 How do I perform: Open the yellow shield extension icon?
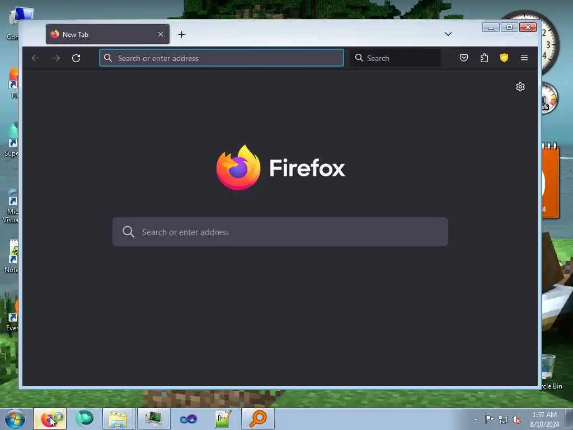pyautogui.click(x=504, y=58)
